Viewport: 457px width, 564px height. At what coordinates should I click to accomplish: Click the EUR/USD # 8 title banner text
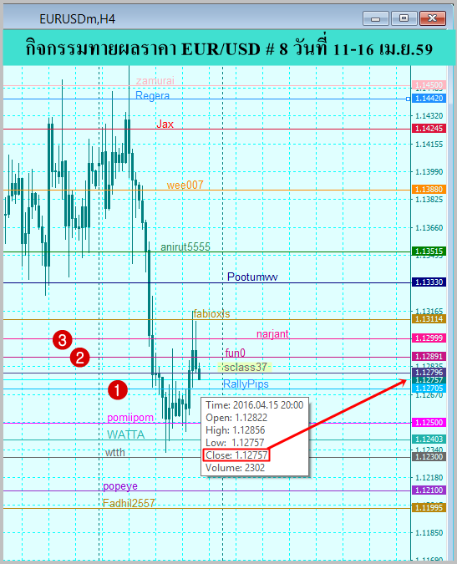[229, 48]
